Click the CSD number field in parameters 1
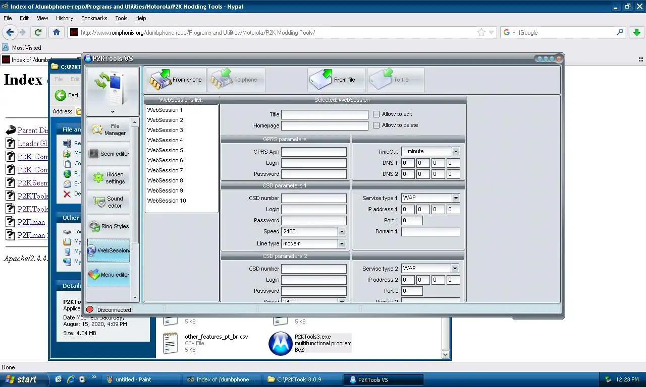This screenshot has height=387, width=646. point(314,198)
